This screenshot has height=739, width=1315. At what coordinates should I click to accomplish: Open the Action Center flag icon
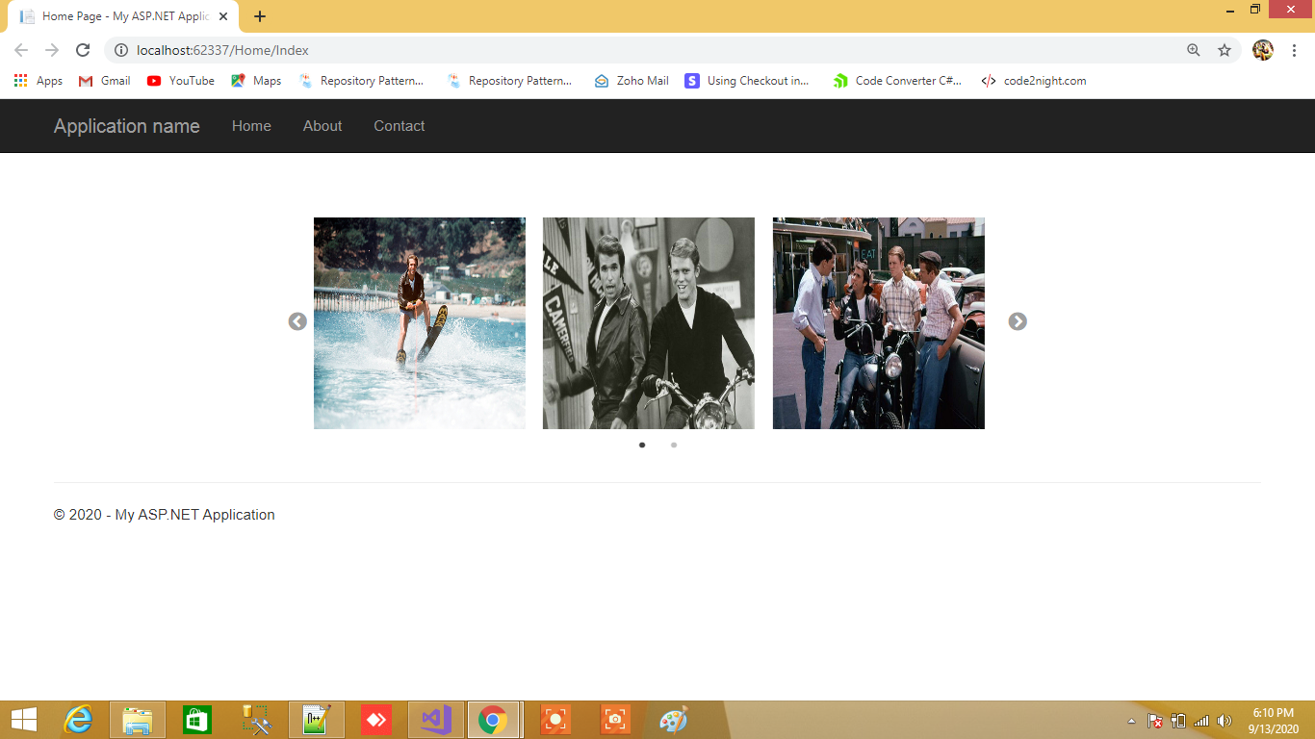[1155, 721]
